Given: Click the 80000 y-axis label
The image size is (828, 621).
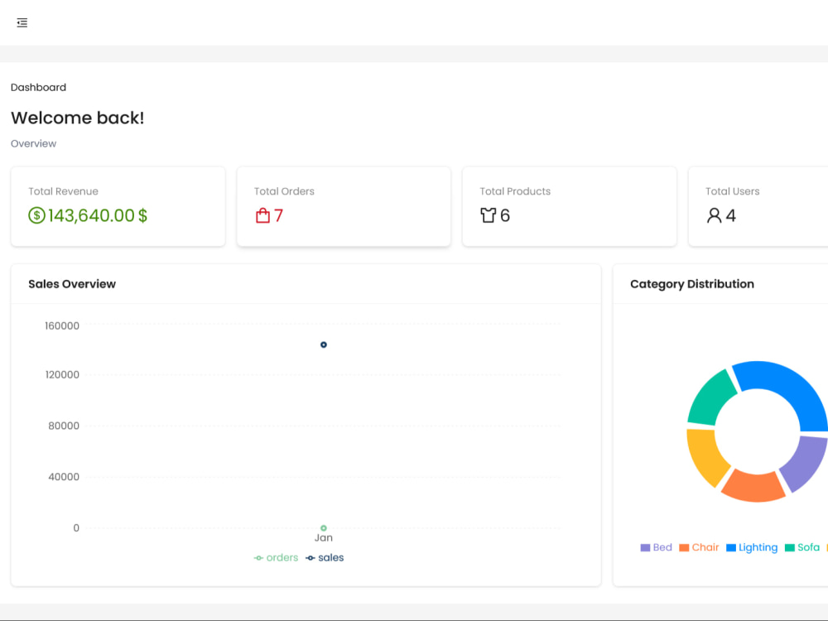Looking at the screenshot, I should [x=64, y=426].
